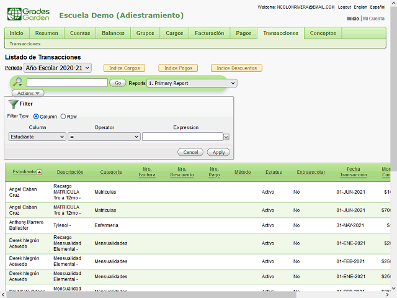Open the Column dropdown showing Estudiante
Viewport: 397px width, 298px height.
[x=37, y=137]
